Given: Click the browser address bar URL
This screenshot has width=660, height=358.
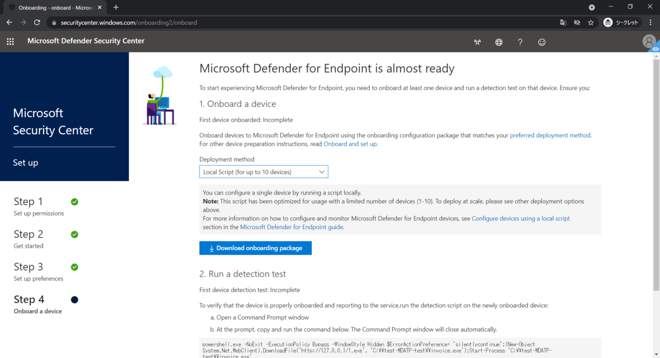Looking at the screenshot, I should [x=129, y=23].
